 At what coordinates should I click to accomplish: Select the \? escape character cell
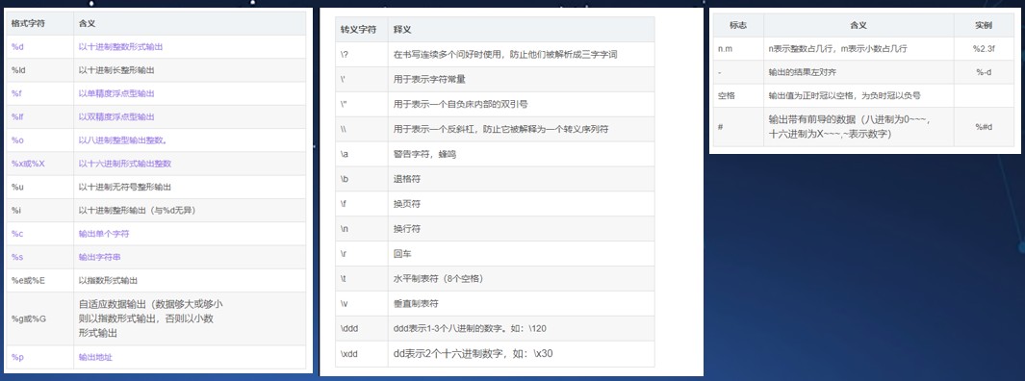coord(362,54)
